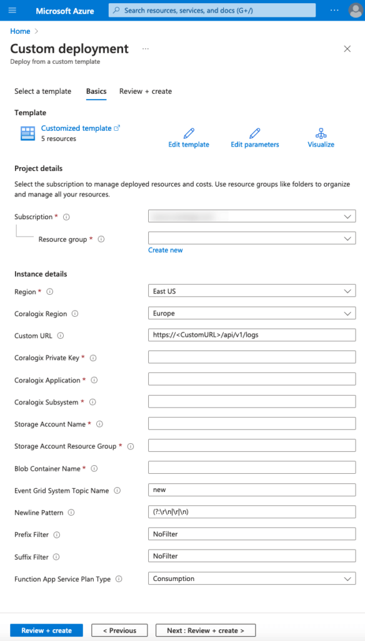The image size is (365, 641).
Task: Open the Region East US dropdown
Action: click(x=252, y=292)
